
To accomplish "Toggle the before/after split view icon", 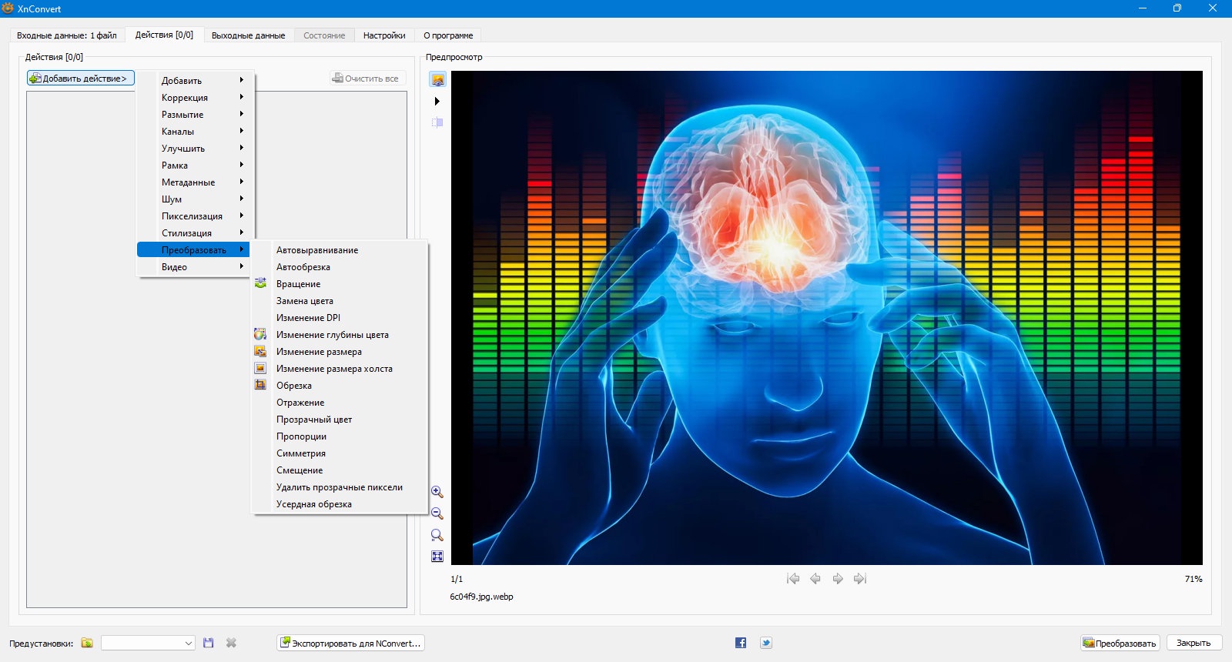I will (x=437, y=122).
